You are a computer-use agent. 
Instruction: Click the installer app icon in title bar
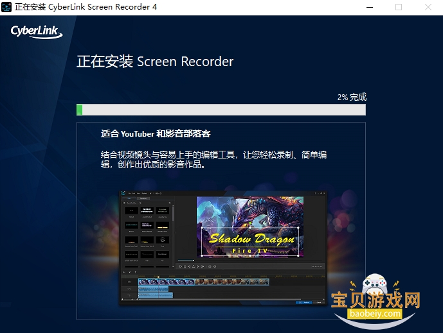(x=6, y=7)
